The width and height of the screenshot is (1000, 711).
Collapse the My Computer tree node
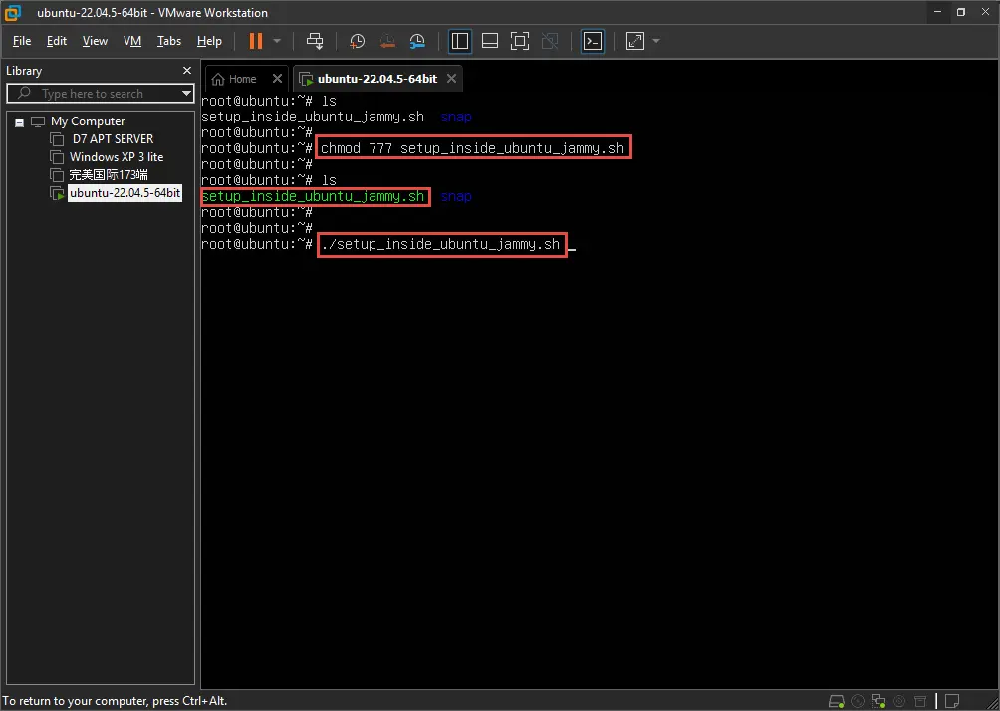pos(20,121)
